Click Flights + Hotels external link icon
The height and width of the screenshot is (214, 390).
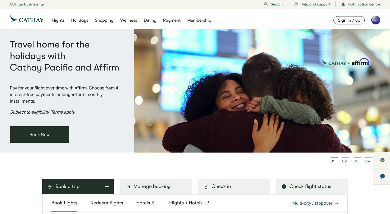point(207,203)
